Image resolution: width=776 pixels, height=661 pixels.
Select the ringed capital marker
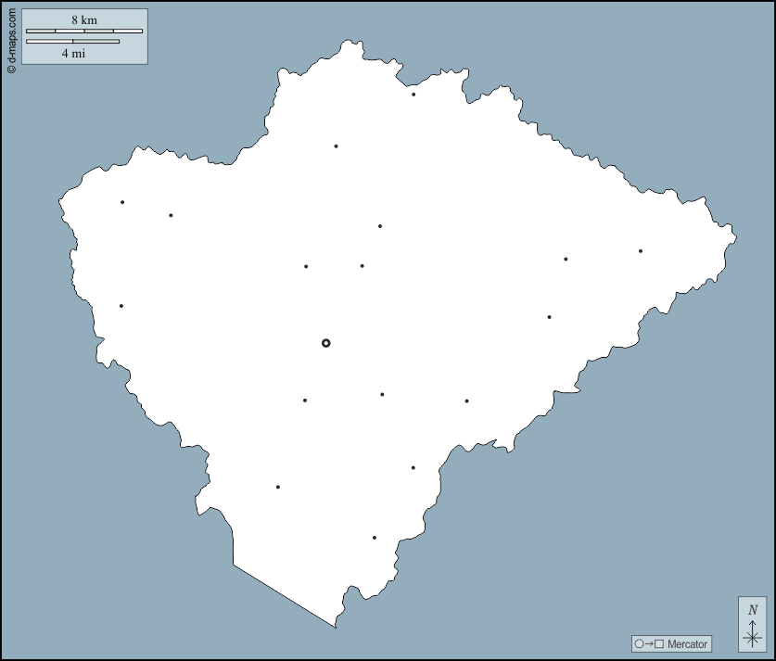[326, 343]
